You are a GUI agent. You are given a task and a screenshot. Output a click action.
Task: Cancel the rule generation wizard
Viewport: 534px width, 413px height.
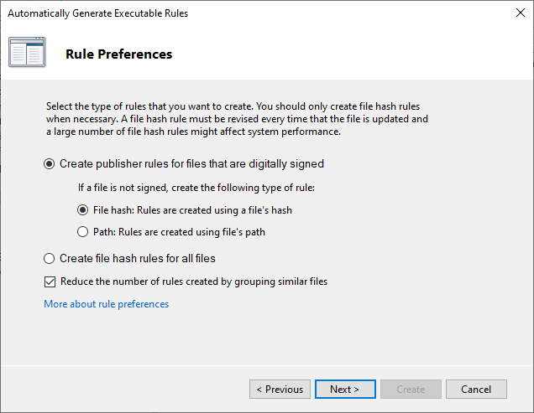(x=476, y=390)
